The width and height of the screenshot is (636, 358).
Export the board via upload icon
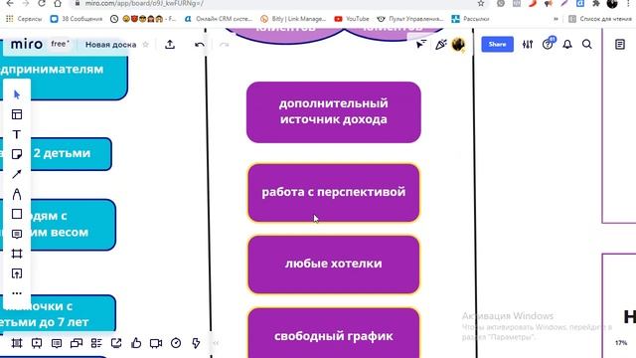[170, 44]
